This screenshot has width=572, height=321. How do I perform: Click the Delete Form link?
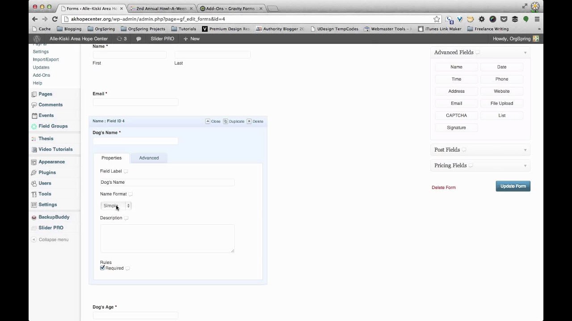click(444, 188)
